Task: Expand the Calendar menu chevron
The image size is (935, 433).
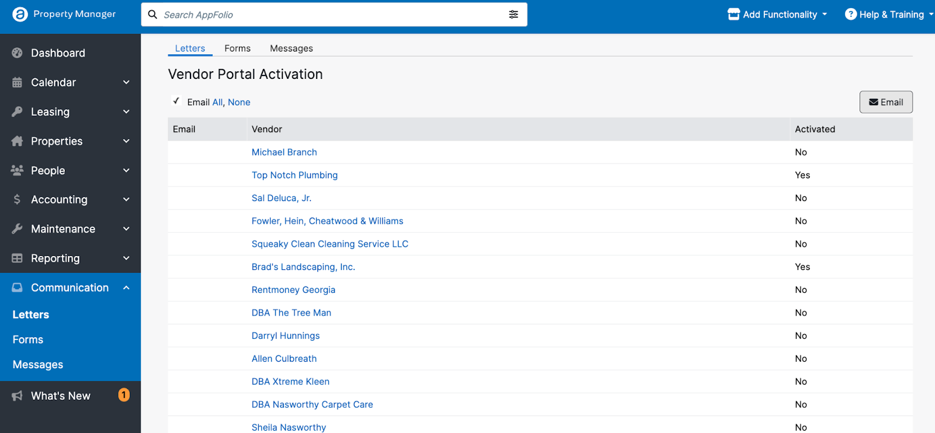Action: coord(126,82)
